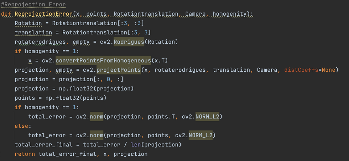Click NORM_L2 on the points.T line

[207, 116]
